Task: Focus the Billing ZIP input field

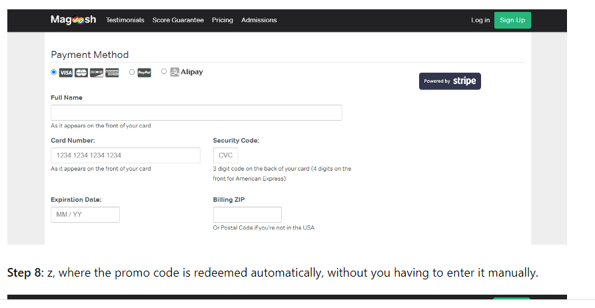Action: click(247, 215)
